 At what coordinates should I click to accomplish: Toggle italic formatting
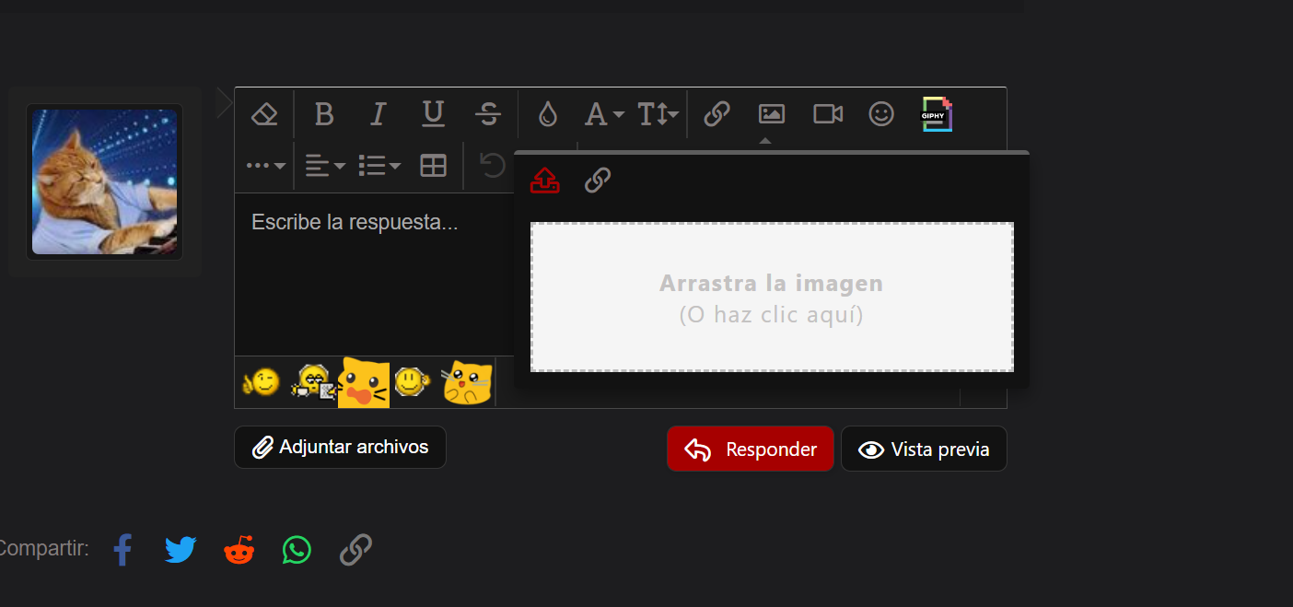[x=378, y=114]
